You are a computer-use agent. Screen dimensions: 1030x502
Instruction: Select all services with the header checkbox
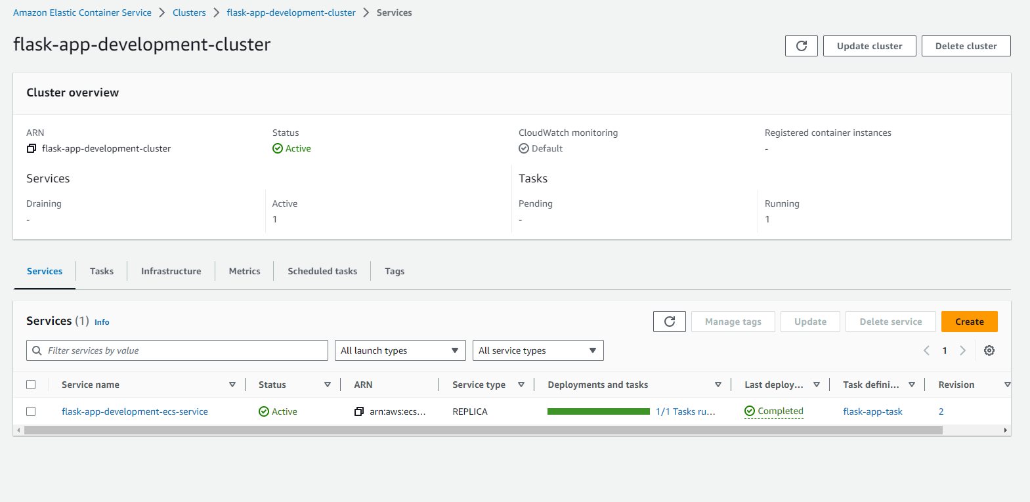[31, 385]
